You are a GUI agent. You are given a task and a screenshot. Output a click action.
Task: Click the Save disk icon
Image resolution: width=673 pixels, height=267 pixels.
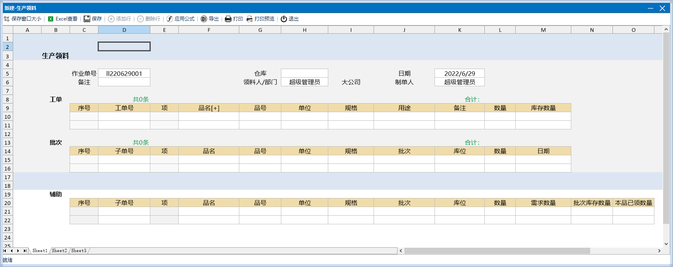coord(87,19)
